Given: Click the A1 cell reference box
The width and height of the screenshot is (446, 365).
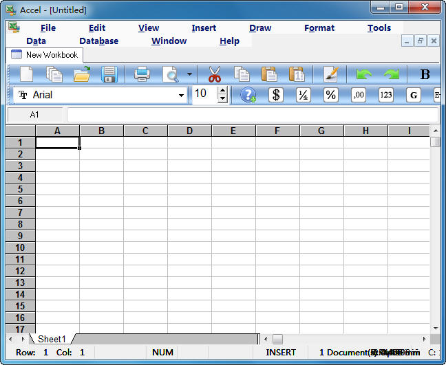Looking at the screenshot, I should pos(34,115).
